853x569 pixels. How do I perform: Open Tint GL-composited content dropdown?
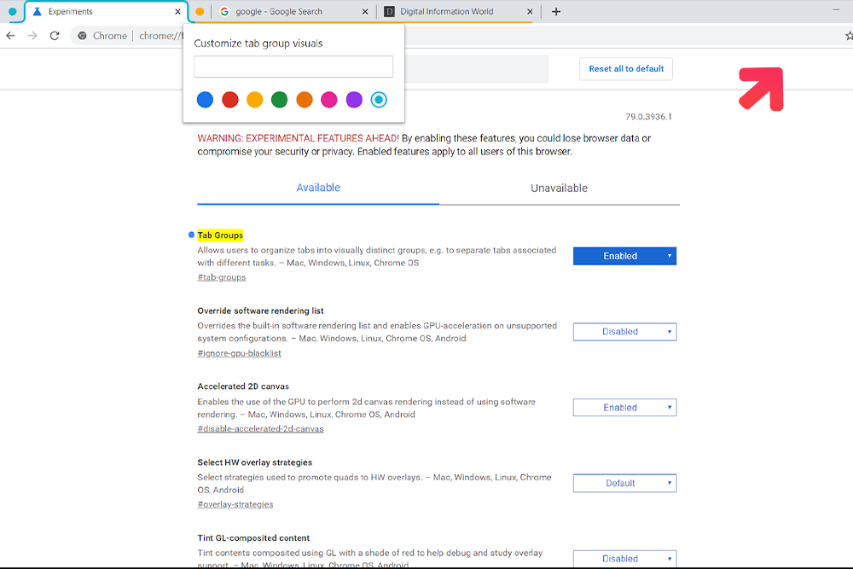[x=624, y=559]
